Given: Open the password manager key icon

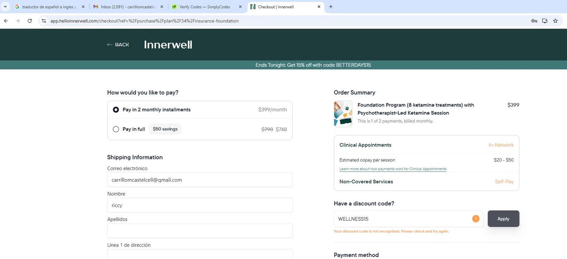Looking at the screenshot, I should (x=534, y=21).
